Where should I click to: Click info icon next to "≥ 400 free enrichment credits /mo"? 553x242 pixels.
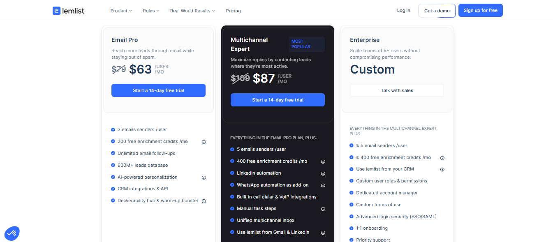pyautogui.click(x=442, y=157)
